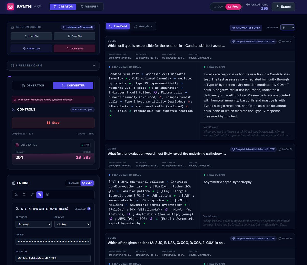The image size is (307, 265).
Task: Click the Cloud Save button
Action: tap(75, 48)
